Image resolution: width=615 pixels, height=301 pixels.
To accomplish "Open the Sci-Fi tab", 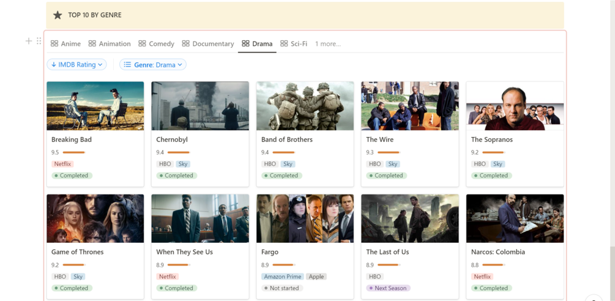I will (x=294, y=43).
